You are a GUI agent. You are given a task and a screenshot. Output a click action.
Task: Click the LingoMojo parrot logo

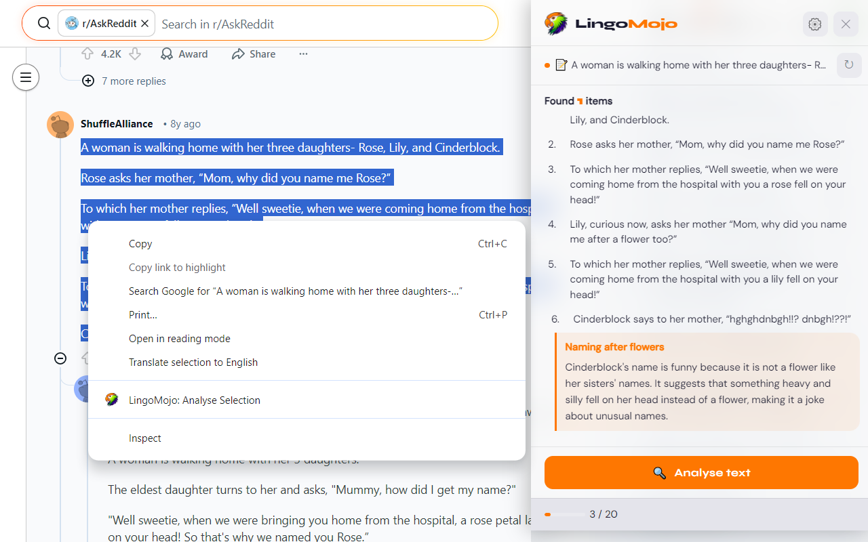pos(556,24)
